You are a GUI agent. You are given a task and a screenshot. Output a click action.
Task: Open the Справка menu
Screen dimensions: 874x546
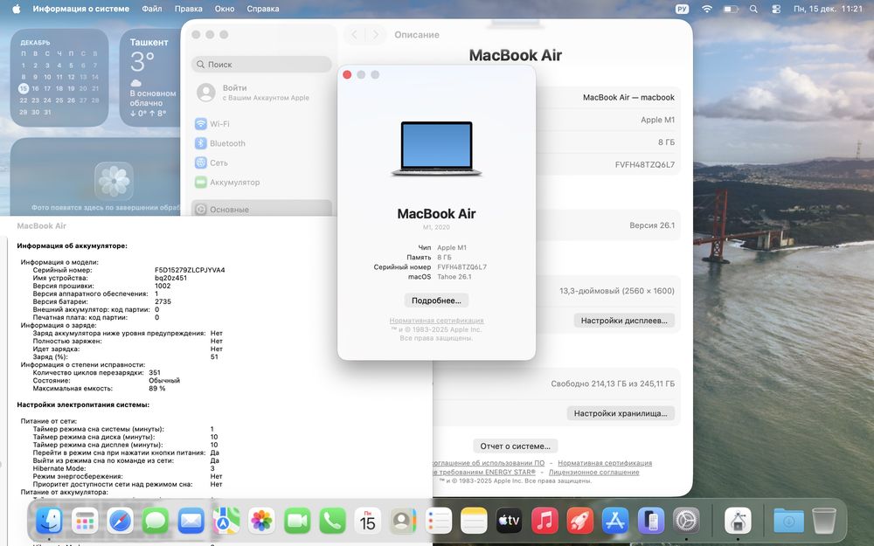(262, 9)
